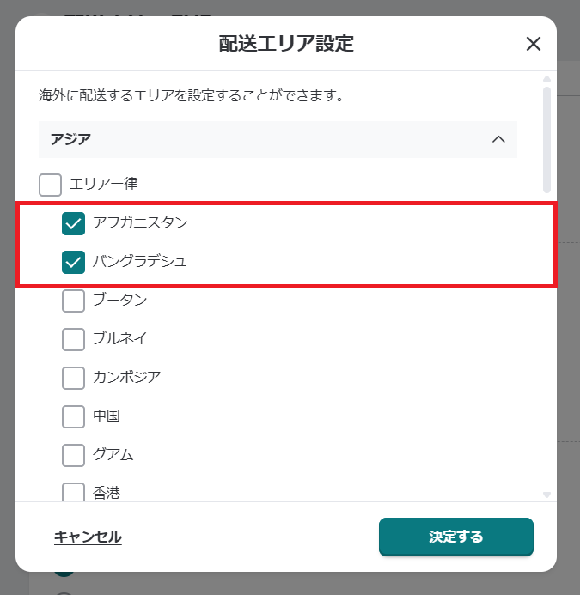Viewport: 580px width, 595px height.
Task: Uncheck the バングラデシュ checkbox
Action: tap(74, 262)
